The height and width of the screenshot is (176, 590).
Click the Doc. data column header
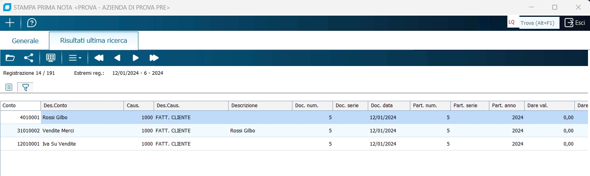point(389,106)
